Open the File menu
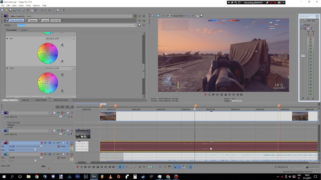 click(x=3, y=5)
